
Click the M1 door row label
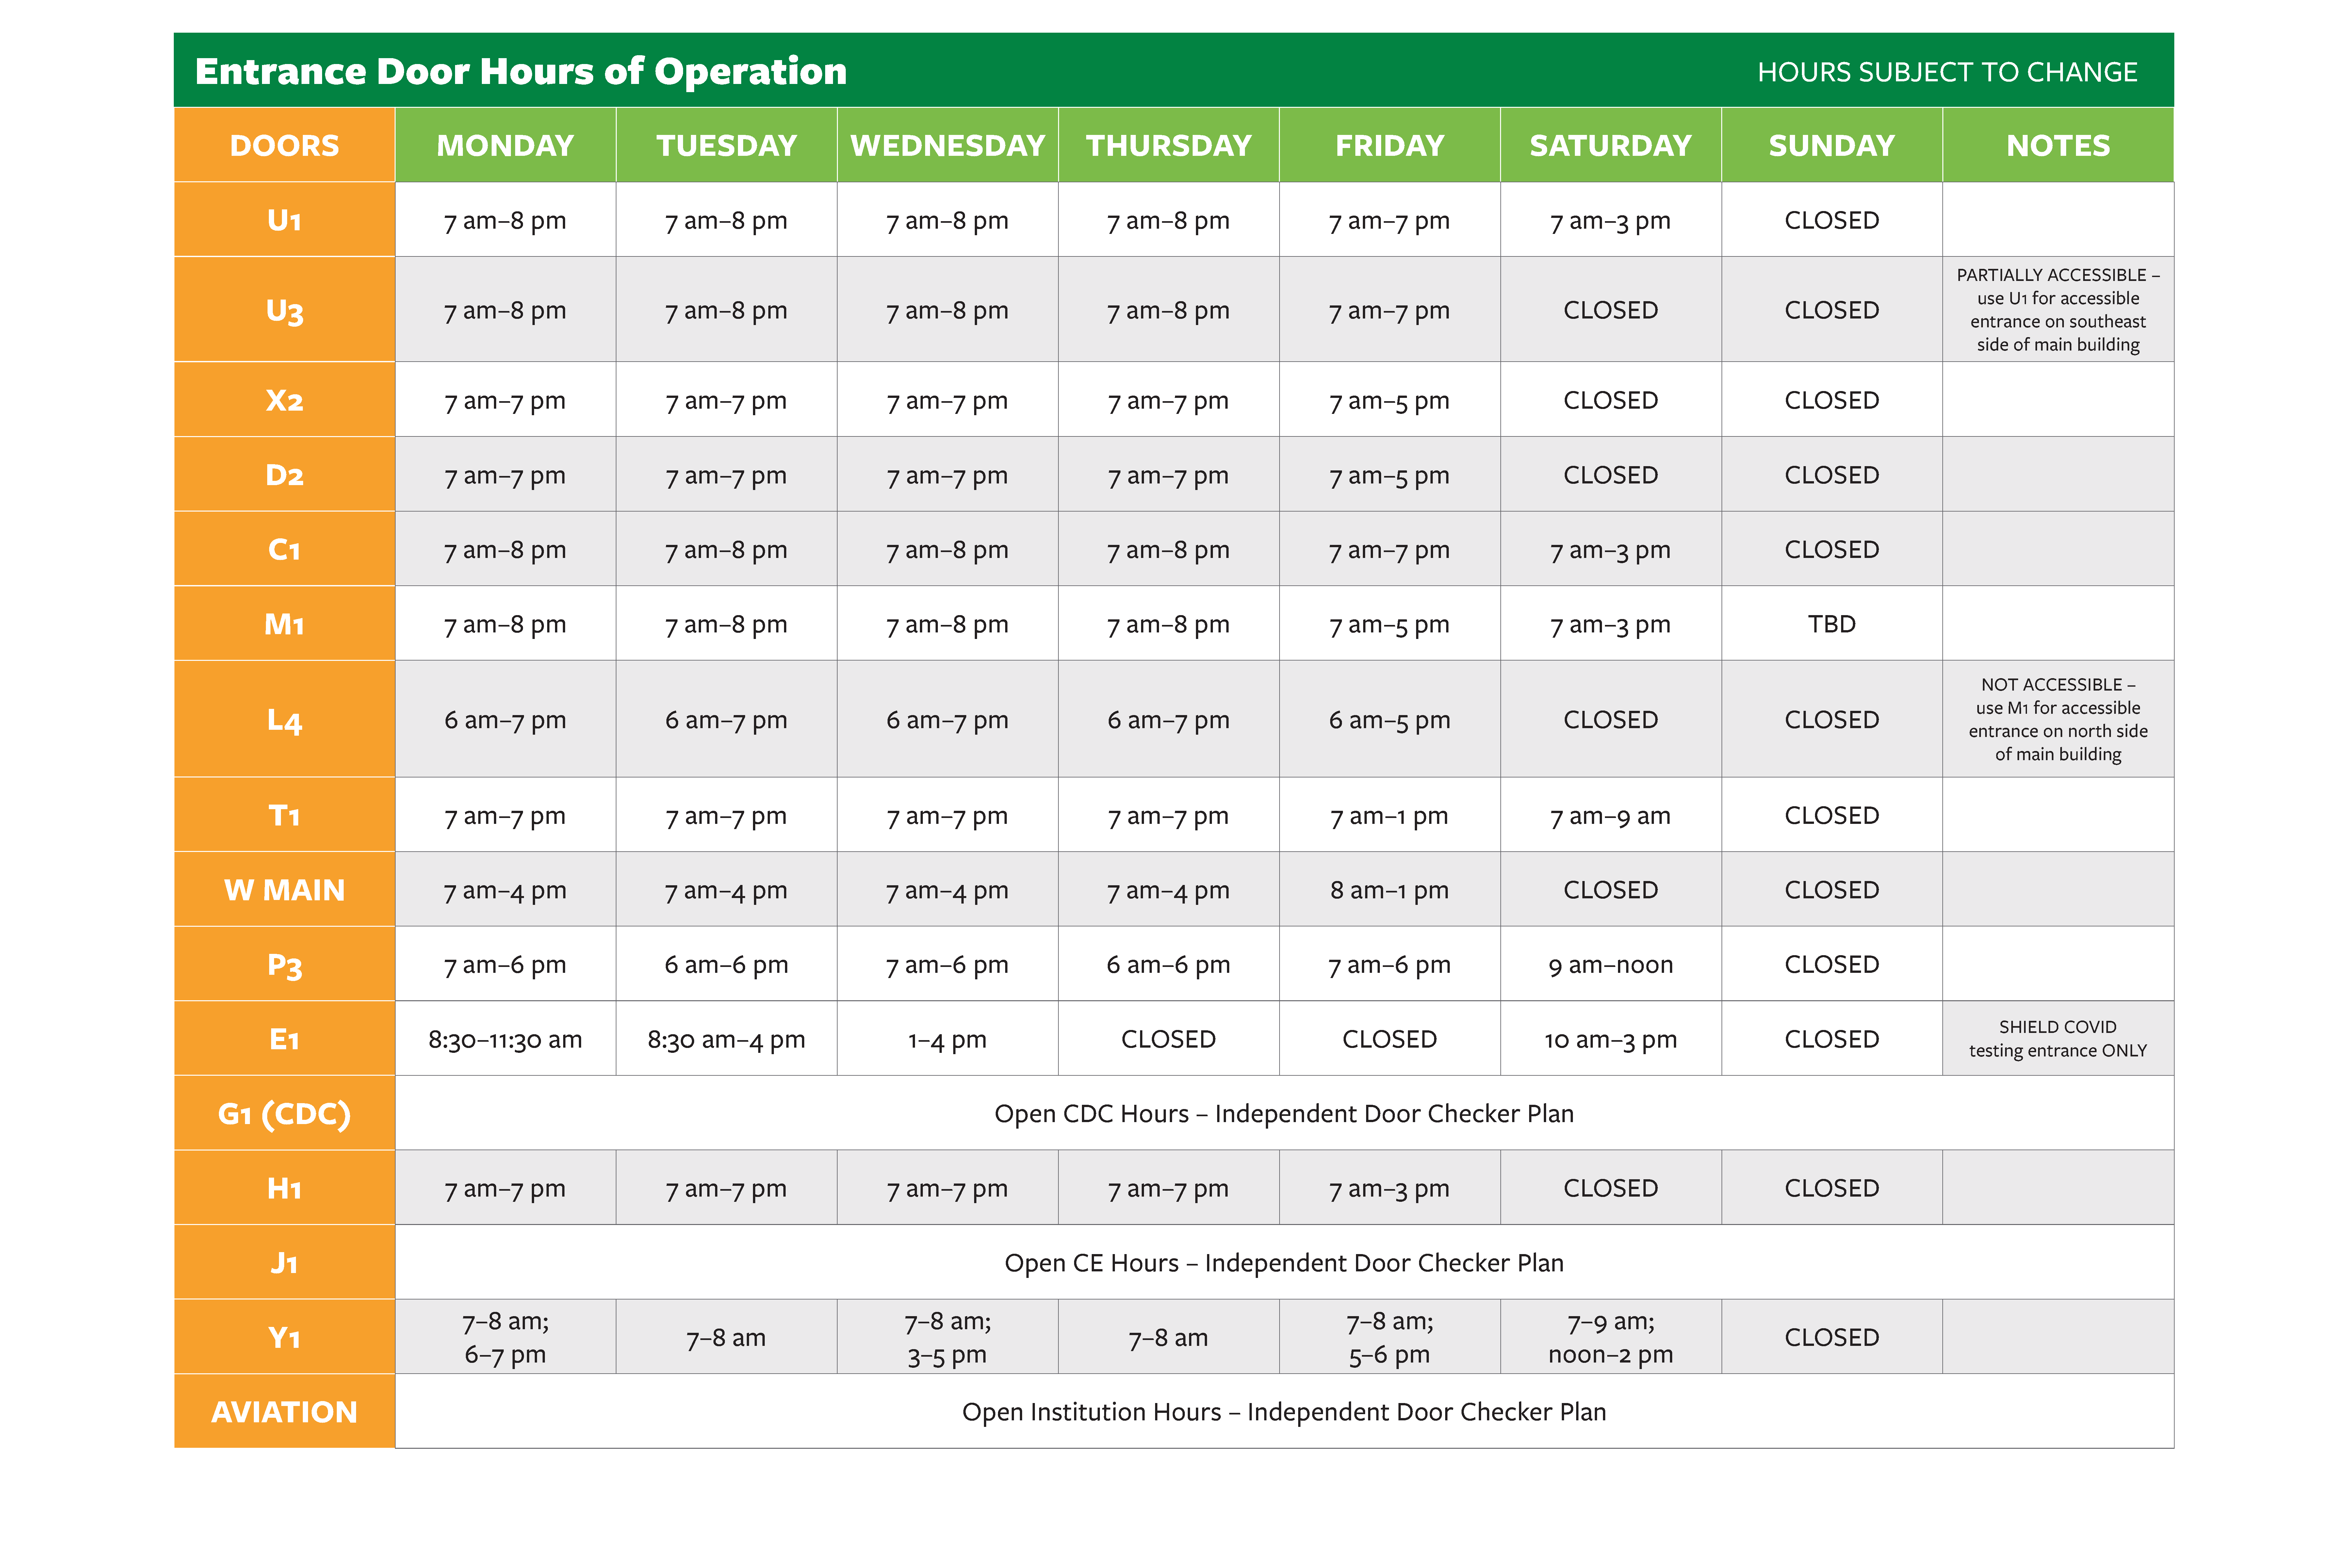[285, 623]
